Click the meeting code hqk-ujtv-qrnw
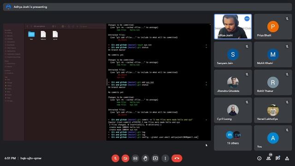Image resolution: width=295 pixels, height=166 pixels. tap(31, 158)
